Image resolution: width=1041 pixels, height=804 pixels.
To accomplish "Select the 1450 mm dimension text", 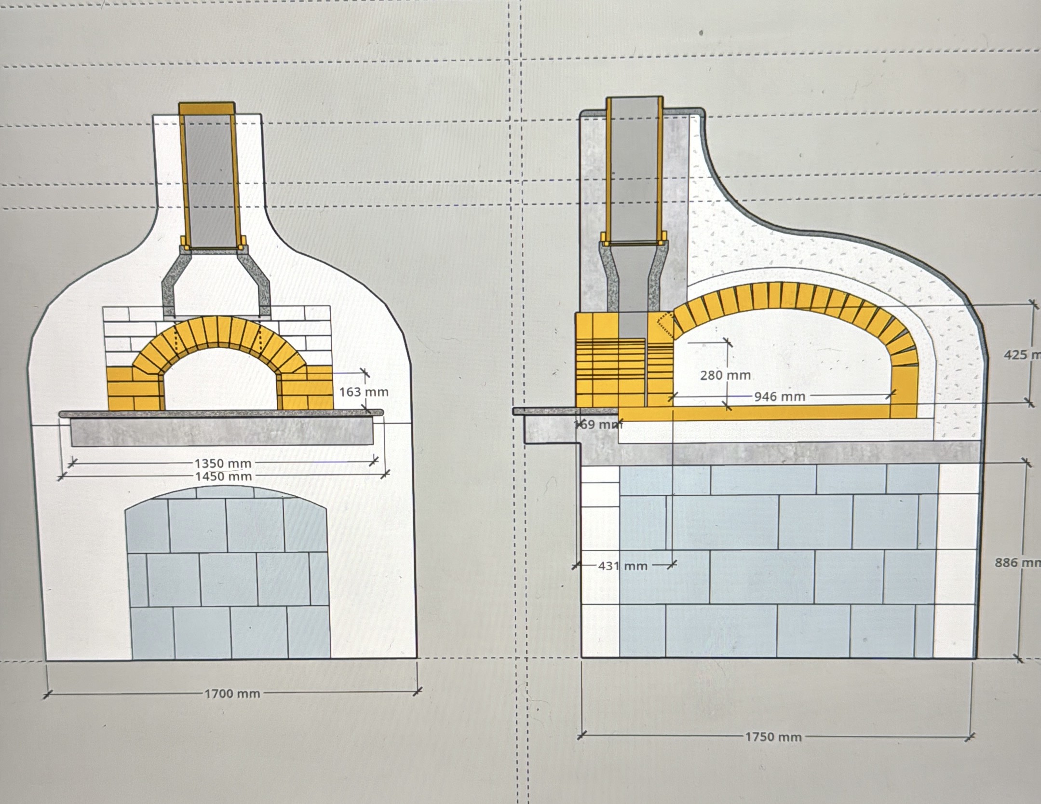I will pos(223,477).
